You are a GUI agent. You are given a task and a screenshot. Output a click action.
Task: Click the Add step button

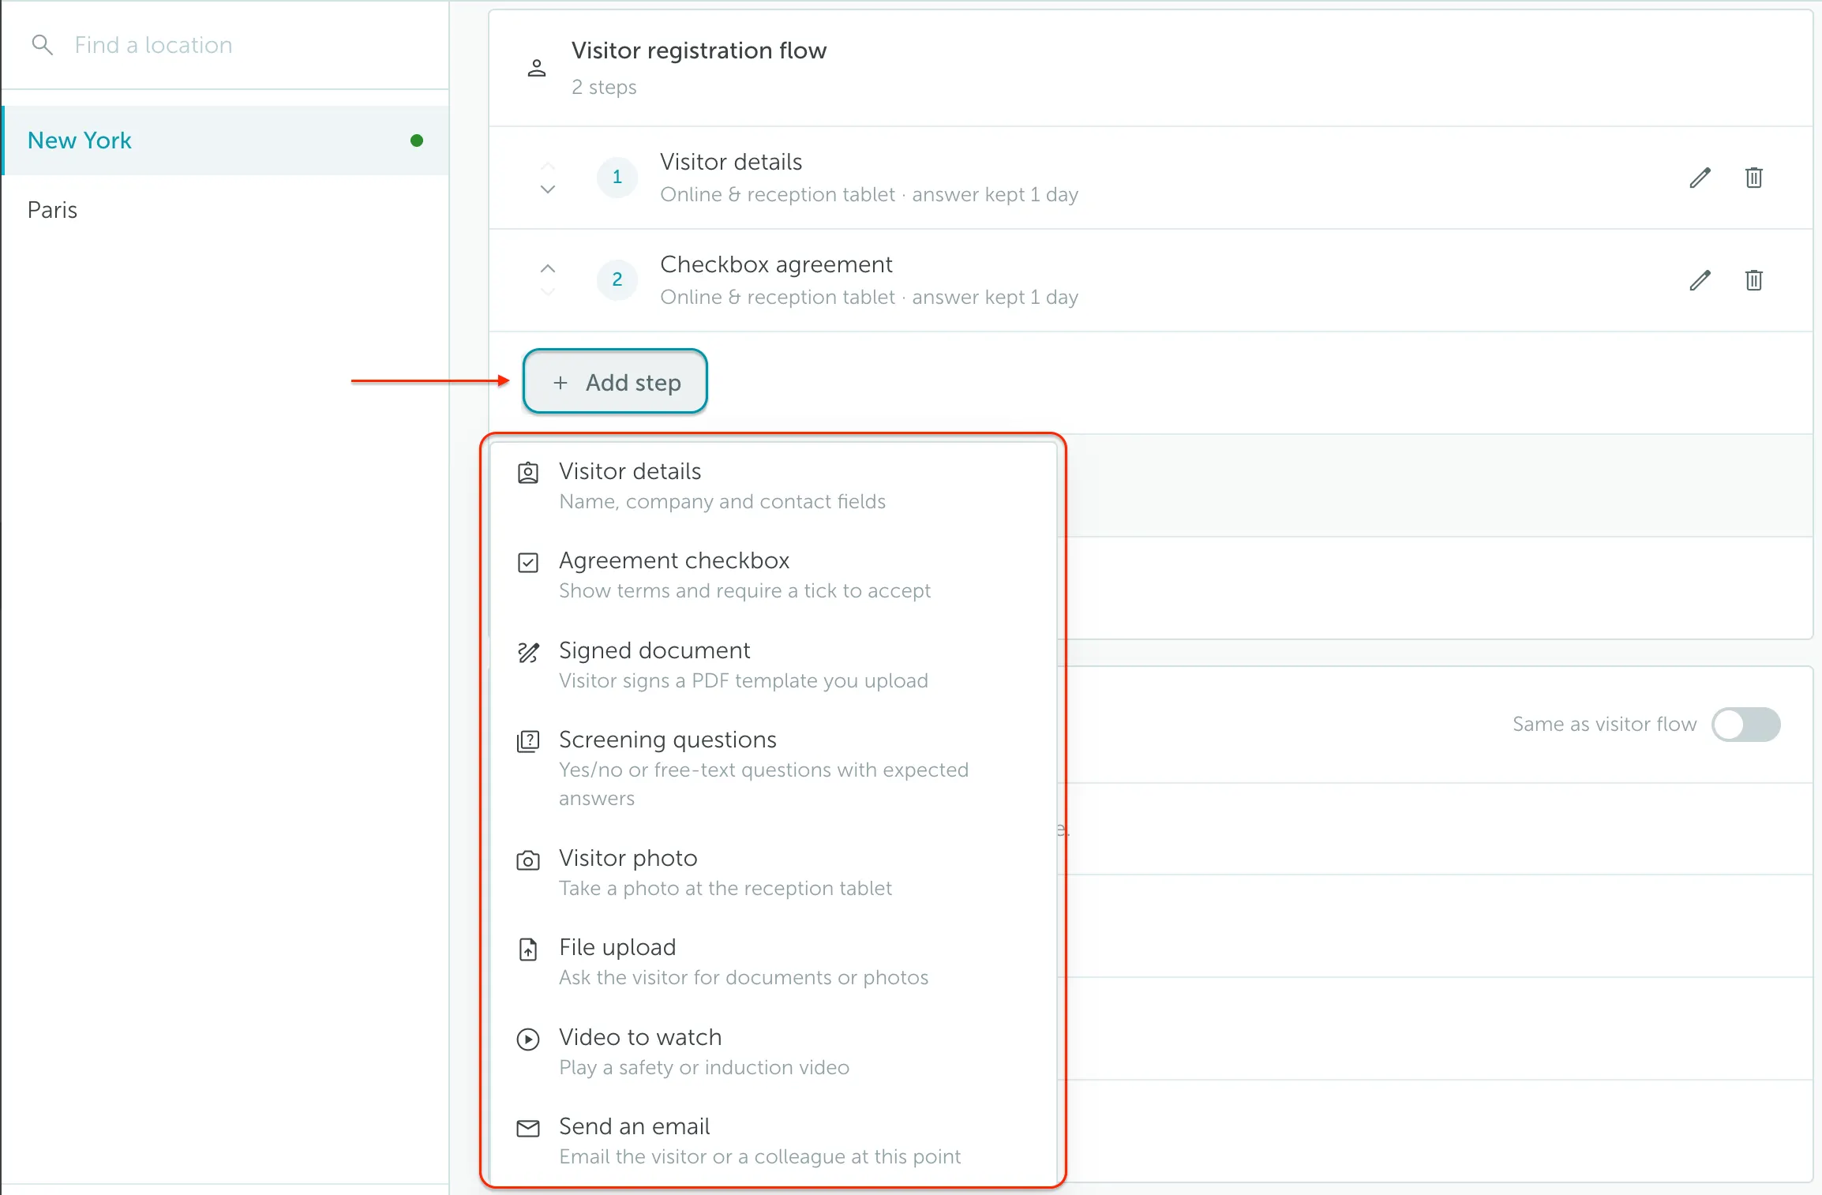(x=615, y=382)
